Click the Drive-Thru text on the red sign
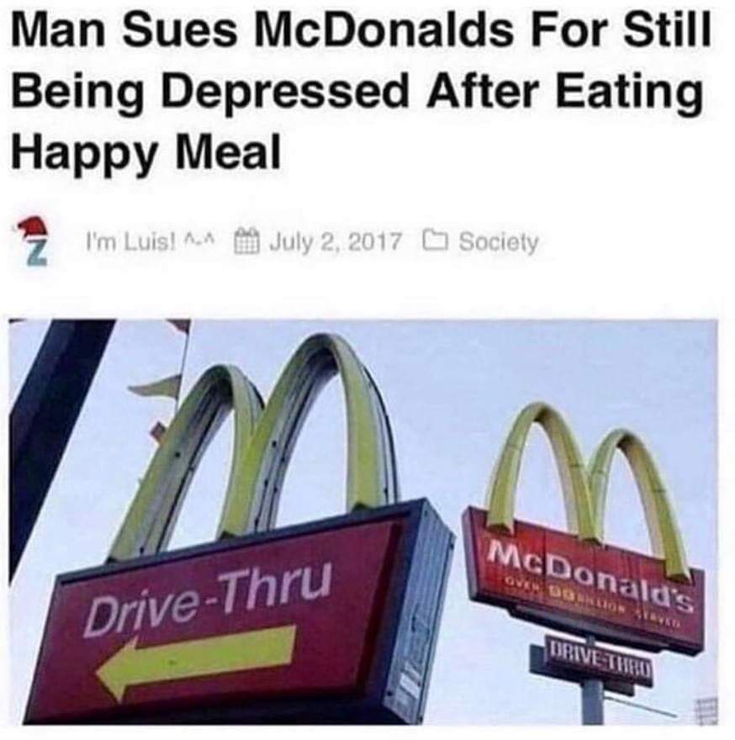 tap(207, 599)
